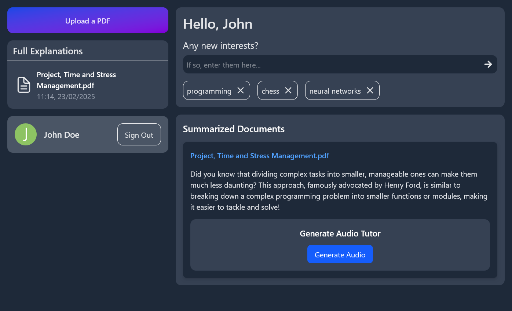Click the Full Explanations heading
512x311 pixels.
(48, 51)
